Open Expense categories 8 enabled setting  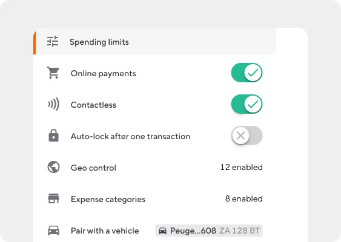(x=244, y=199)
